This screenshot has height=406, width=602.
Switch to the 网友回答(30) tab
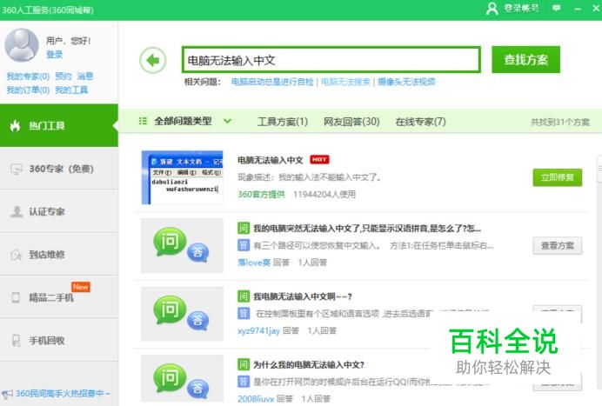tap(351, 122)
